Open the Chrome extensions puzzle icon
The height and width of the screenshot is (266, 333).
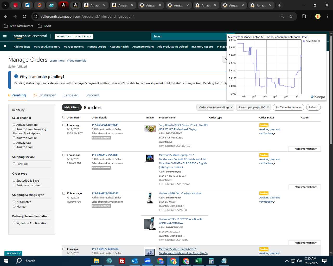click(x=304, y=16)
